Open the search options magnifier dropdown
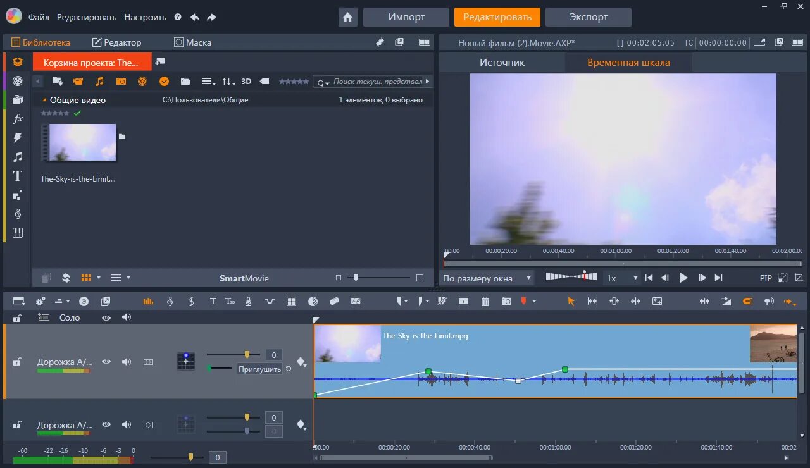This screenshot has height=468, width=810. [323, 82]
